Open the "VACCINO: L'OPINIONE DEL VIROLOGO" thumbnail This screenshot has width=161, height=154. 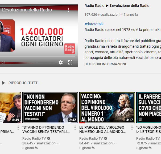(107, 108)
